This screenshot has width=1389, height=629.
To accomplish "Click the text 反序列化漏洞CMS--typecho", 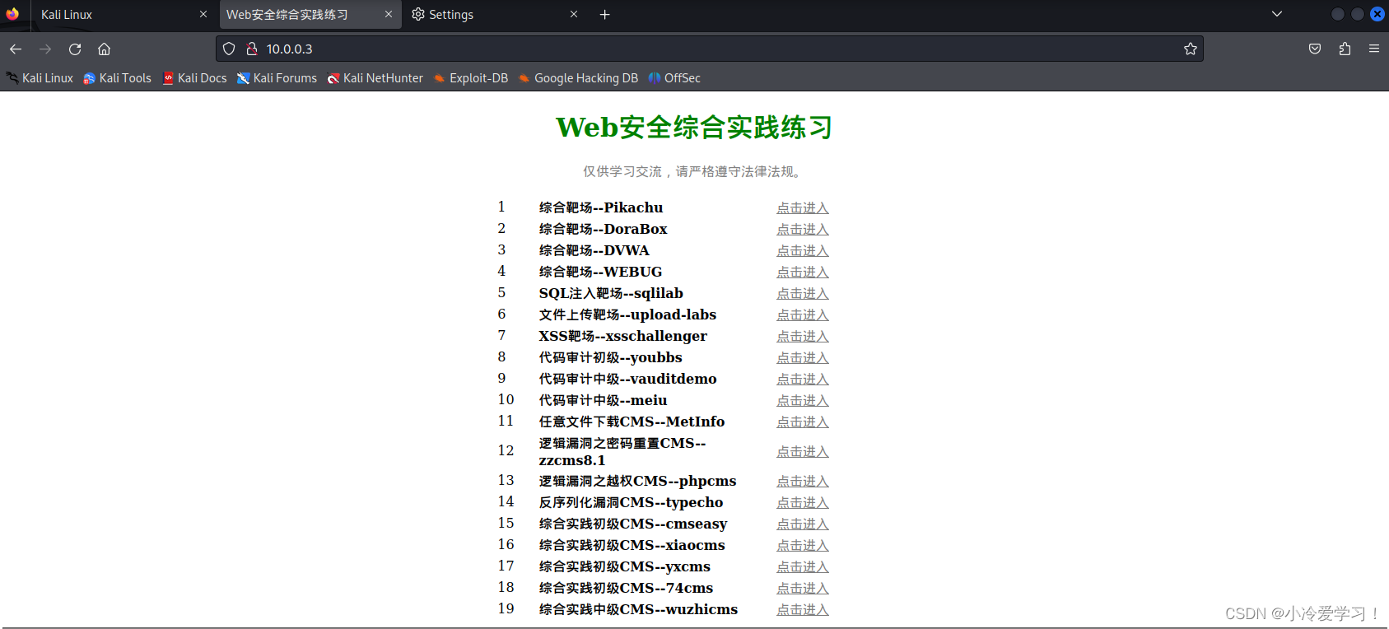I will click(x=631, y=502).
